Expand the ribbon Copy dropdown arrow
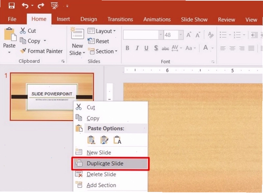The image size is (263, 193). 45,41
